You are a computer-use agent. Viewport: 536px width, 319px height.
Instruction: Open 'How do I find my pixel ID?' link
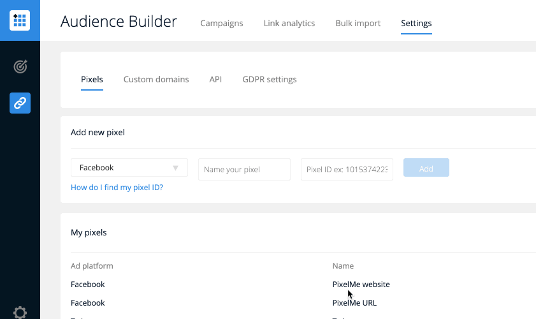tap(117, 188)
